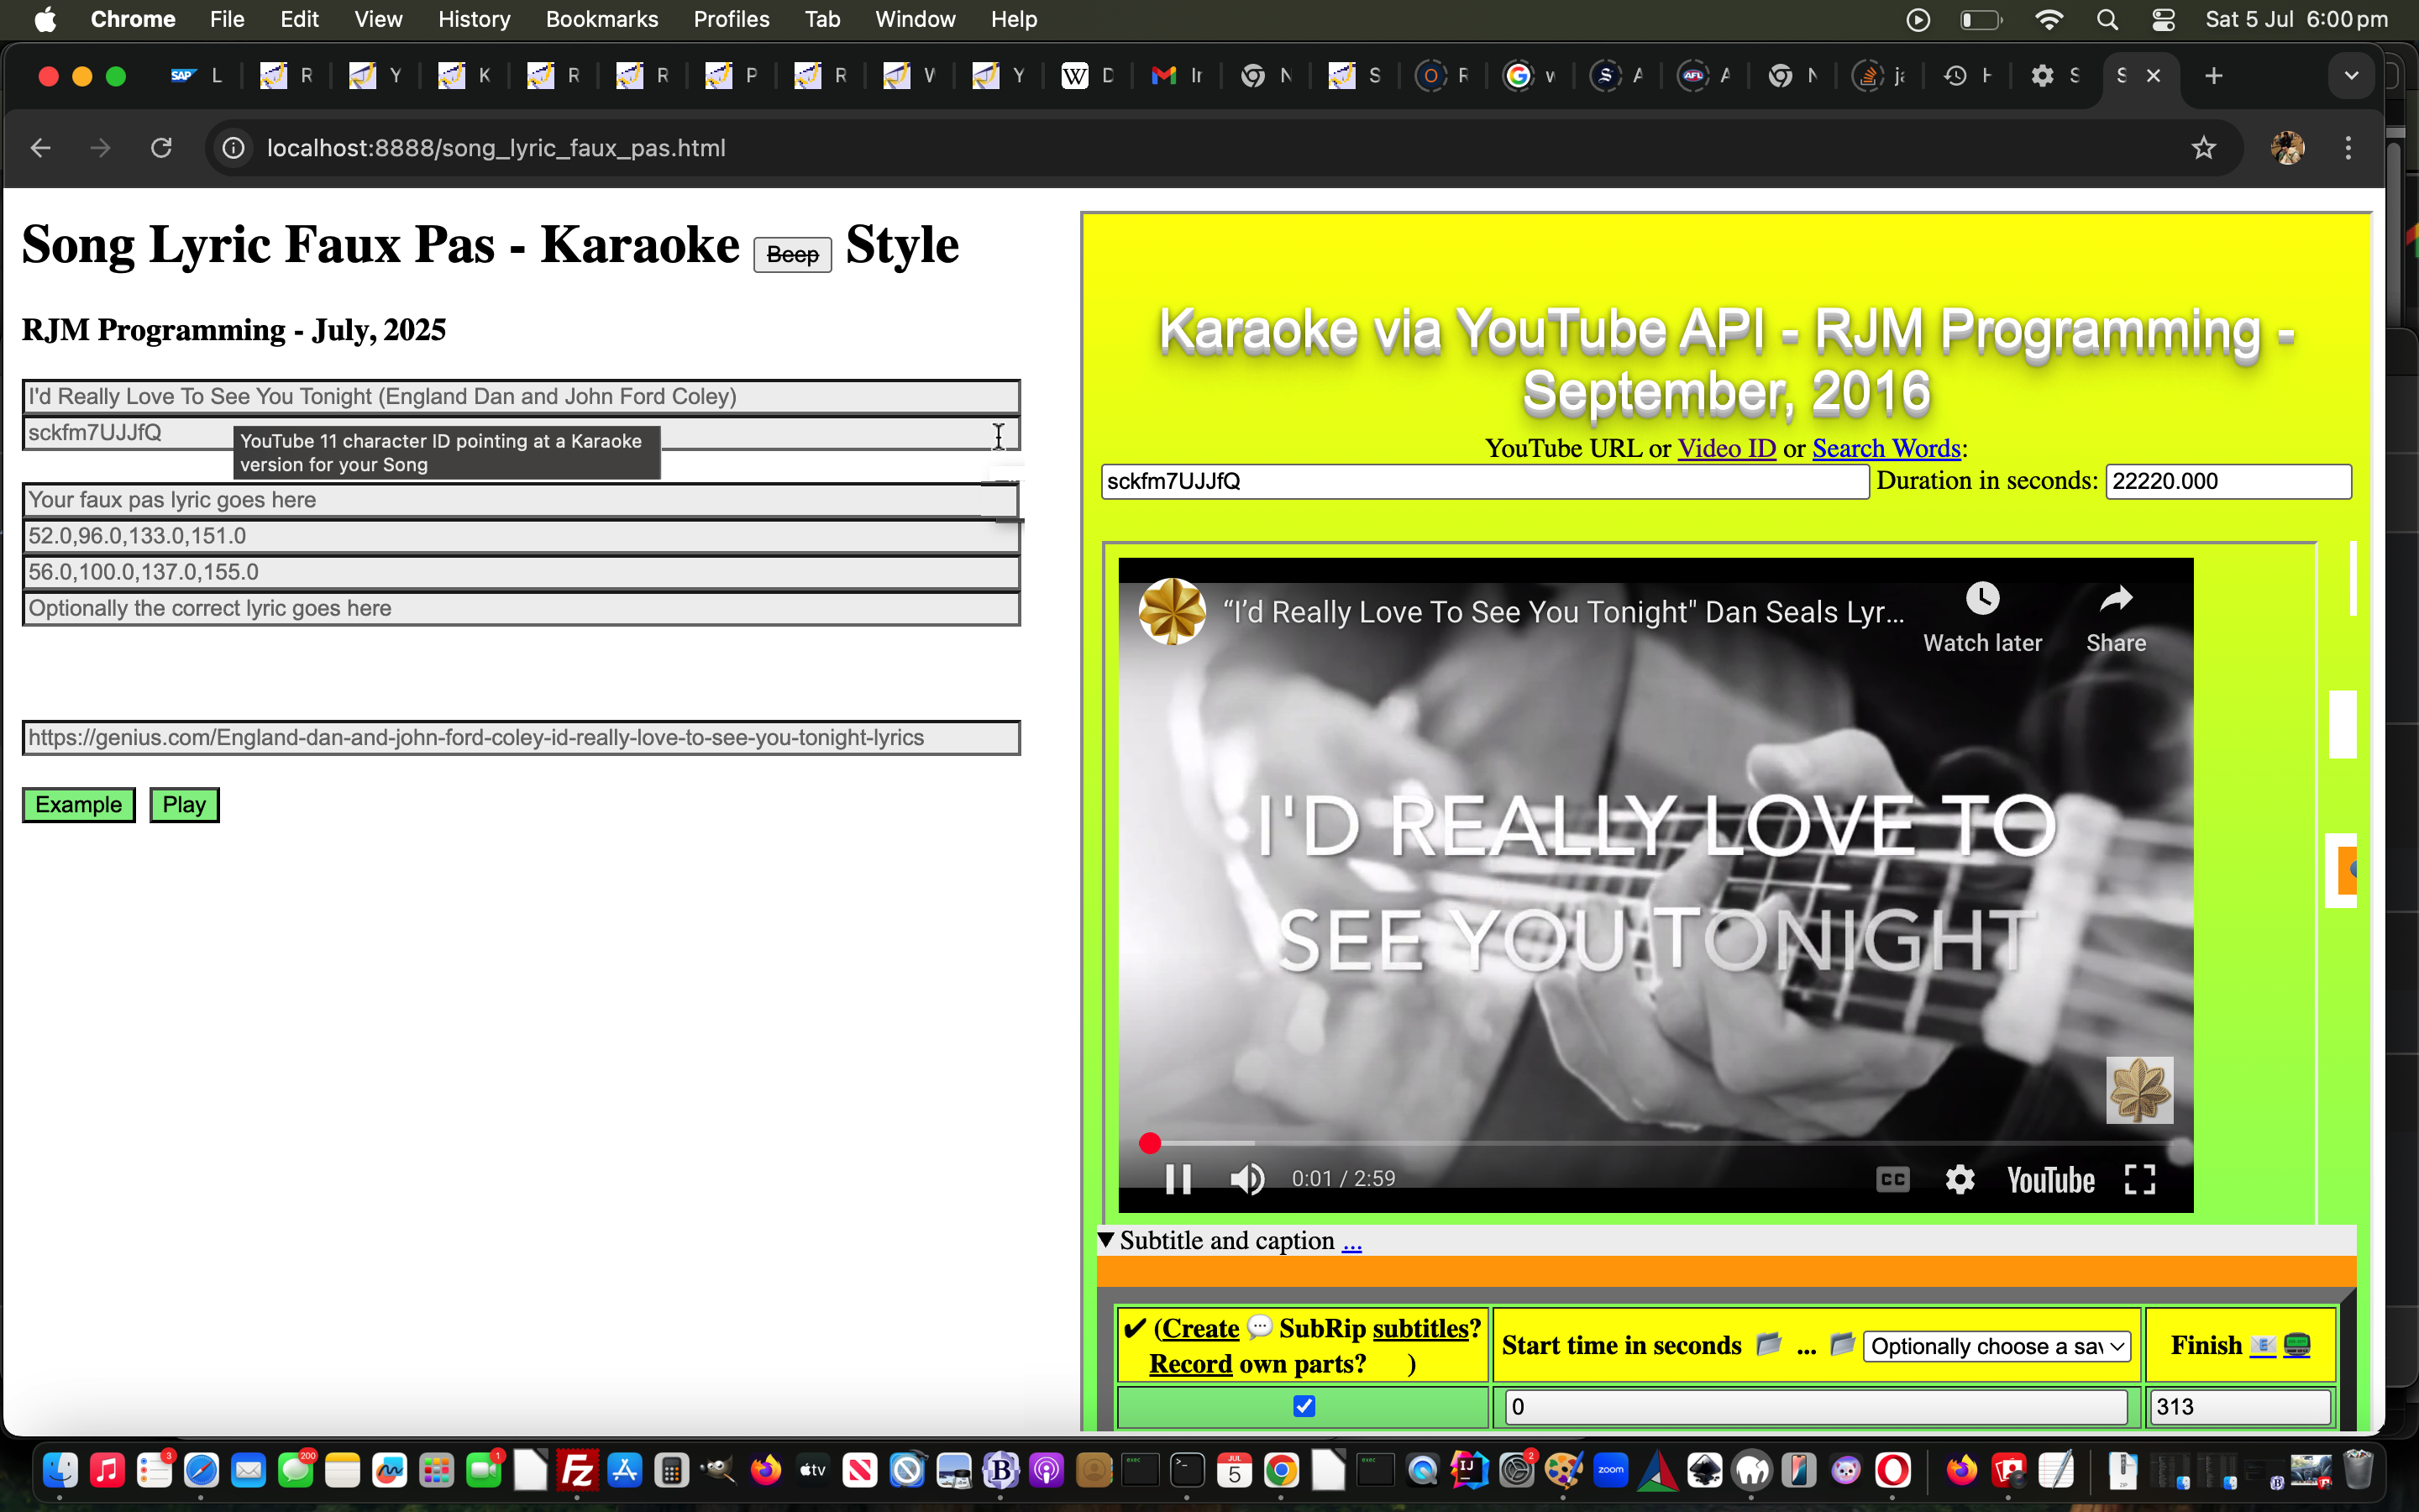Click the Beep button in the heading
2419x1512 pixels.
tap(792, 254)
